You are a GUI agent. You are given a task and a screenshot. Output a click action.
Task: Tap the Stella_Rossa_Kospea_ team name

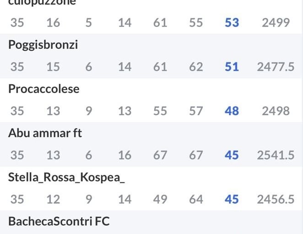point(66,177)
